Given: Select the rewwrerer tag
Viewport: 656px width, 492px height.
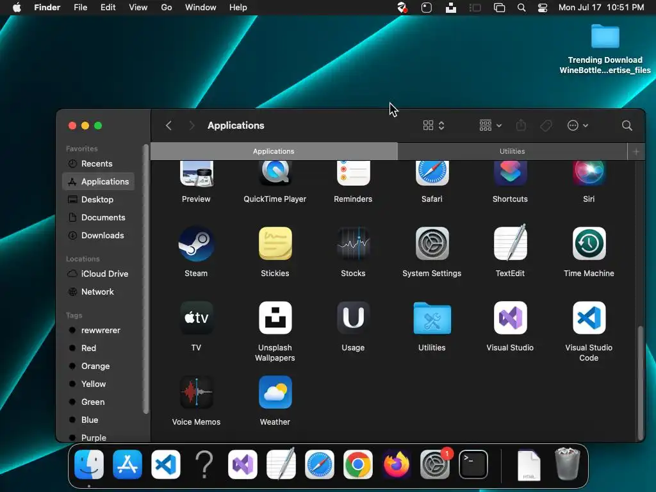Looking at the screenshot, I should point(98,330).
